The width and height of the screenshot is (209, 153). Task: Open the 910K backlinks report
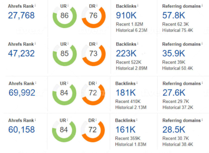pos(127,15)
